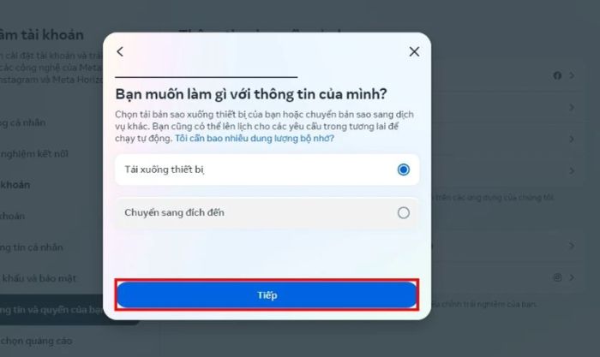This screenshot has width=600, height=357.
Task: Open the Lựa chọn quảng cáo sidebar item
Action: pyautogui.click(x=36, y=341)
